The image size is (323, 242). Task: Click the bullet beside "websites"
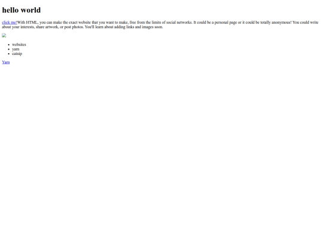pos(8,45)
